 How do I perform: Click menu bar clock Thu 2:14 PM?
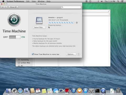coord(110,1)
